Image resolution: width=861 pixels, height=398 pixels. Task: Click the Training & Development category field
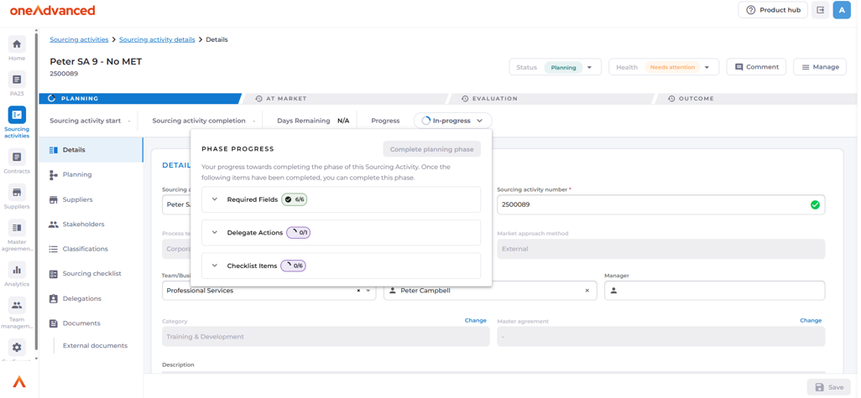tap(326, 337)
